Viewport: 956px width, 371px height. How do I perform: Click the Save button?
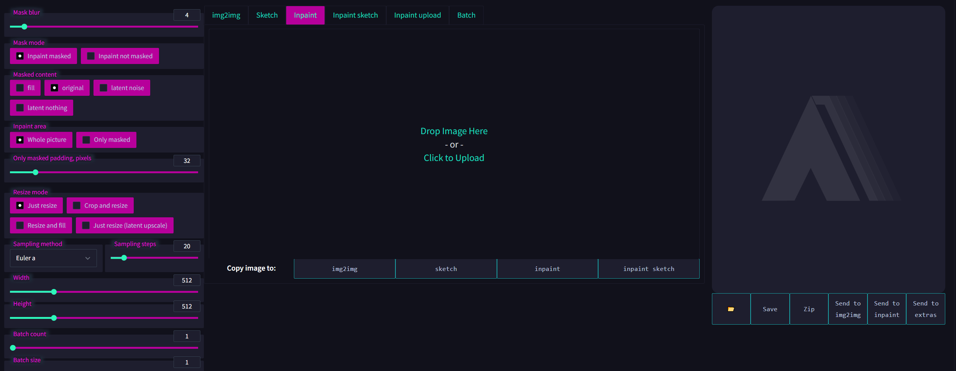pos(770,309)
